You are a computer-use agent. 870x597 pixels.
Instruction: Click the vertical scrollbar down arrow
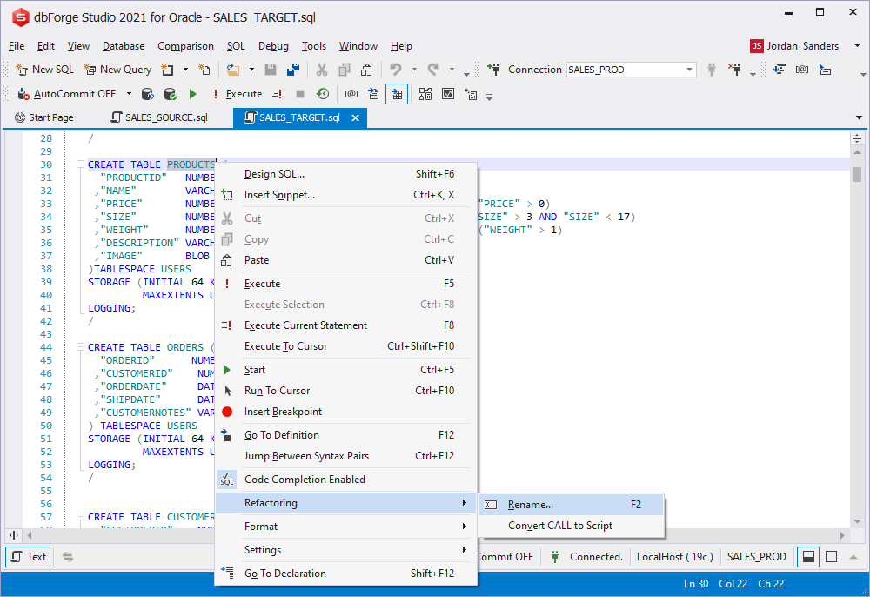[x=857, y=521]
